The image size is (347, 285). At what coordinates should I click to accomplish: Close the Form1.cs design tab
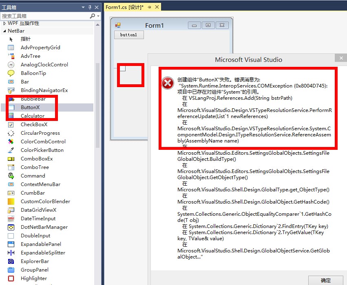tap(157, 7)
